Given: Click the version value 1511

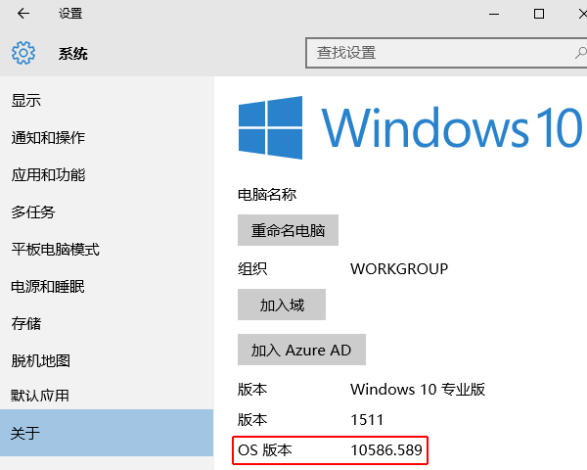Looking at the screenshot, I should 367,420.
